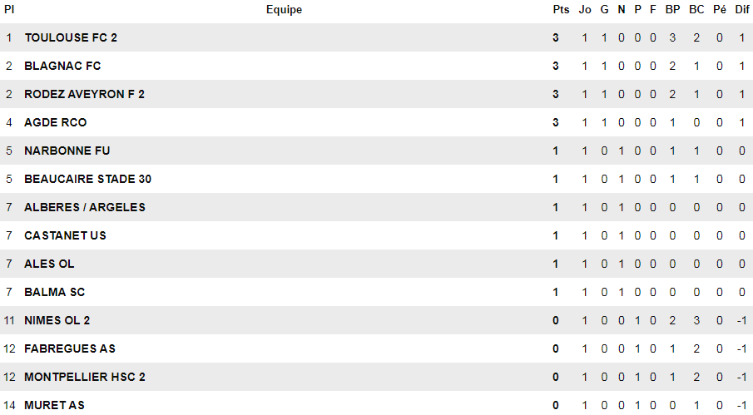Click the Equipe column header
This screenshot has width=753, height=415.
coord(284,10)
